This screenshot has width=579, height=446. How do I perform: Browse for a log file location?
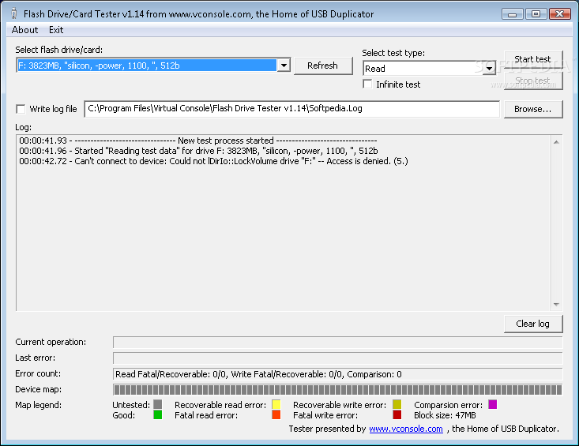click(x=533, y=109)
